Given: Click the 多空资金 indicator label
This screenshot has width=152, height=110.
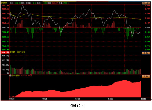Looking at the screenshot, I should tap(16, 75).
